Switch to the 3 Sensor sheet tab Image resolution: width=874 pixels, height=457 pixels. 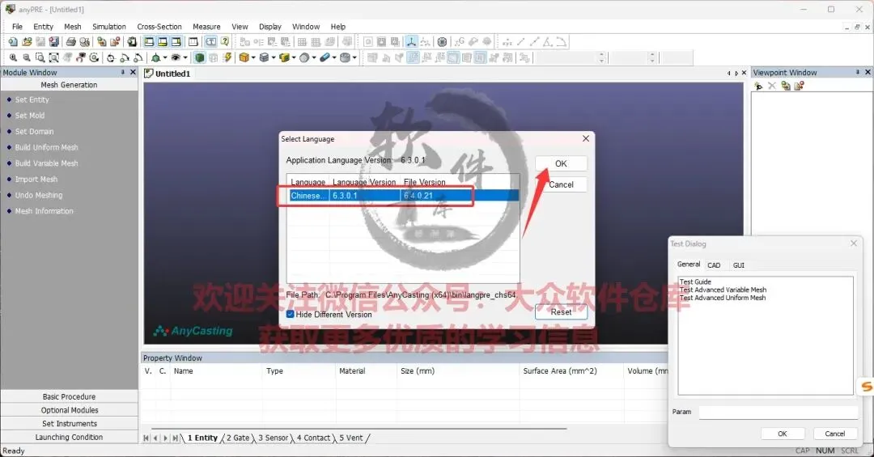click(274, 438)
